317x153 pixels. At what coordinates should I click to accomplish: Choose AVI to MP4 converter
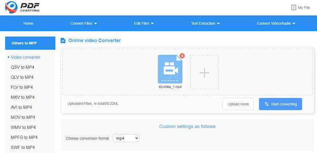21,107
